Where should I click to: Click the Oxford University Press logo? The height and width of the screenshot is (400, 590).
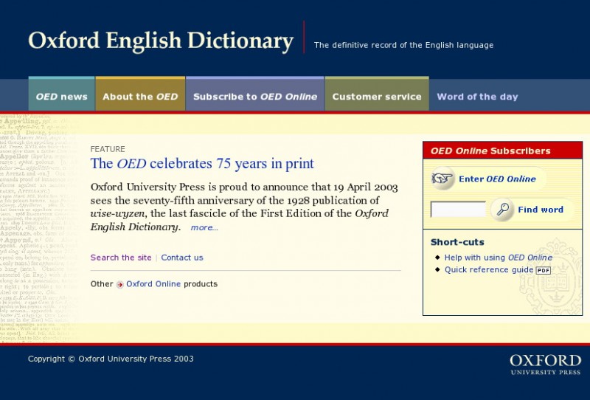pyautogui.click(x=545, y=364)
